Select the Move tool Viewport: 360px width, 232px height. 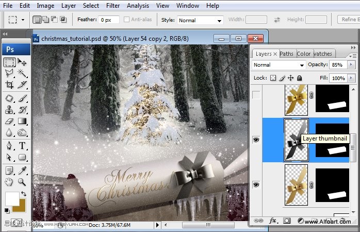coord(22,63)
